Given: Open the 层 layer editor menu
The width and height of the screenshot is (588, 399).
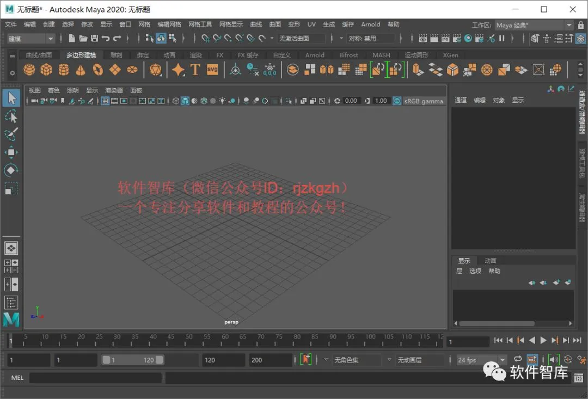Looking at the screenshot, I should pyautogui.click(x=459, y=271).
